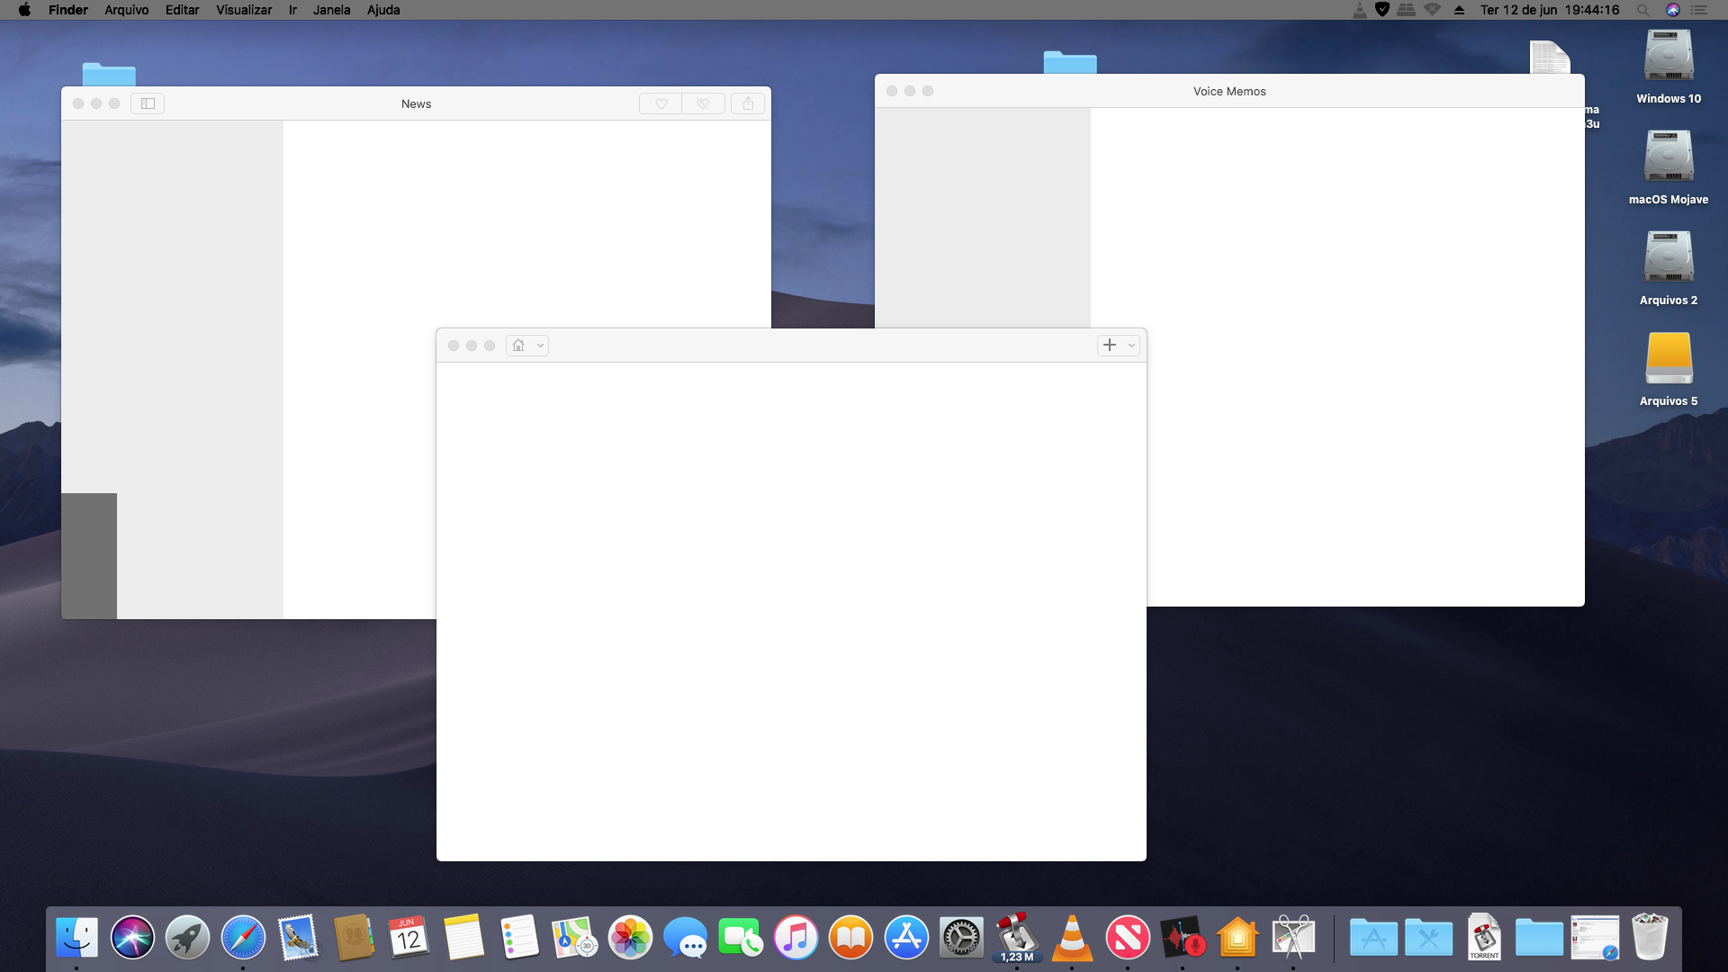The height and width of the screenshot is (972, 1728).
Task: Click the date and time in menu bar
Action: (x=1549, y=10)
